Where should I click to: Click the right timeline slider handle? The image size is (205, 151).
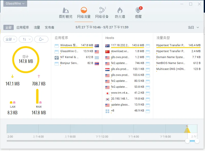click(x=197, y=141)
